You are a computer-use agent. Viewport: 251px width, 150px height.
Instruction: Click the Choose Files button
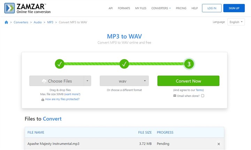pos(57,81)
